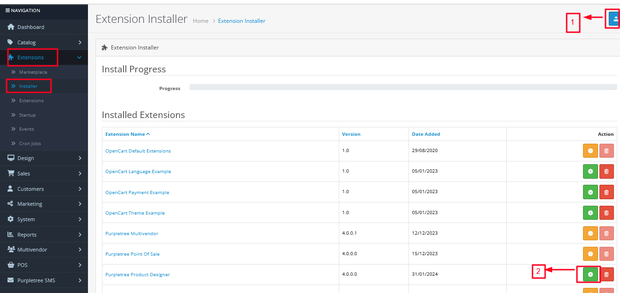This screenshot has width=620, height=293.
Task: Expand the Catalog menu chevron
Action: (x=80, y=42)
